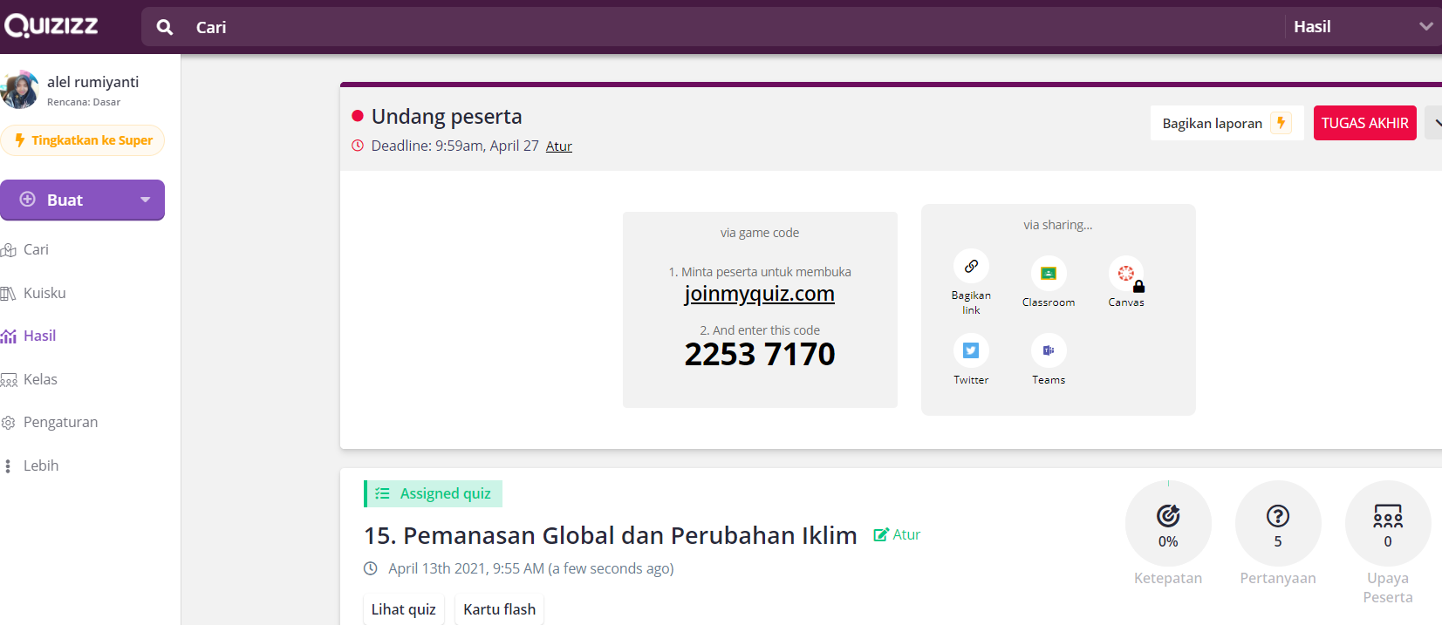Expand the Buat create dropdown arrow

tap(146, 200)
